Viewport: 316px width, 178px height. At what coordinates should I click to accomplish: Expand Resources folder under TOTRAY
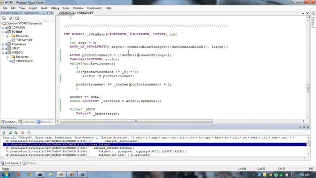7,36
